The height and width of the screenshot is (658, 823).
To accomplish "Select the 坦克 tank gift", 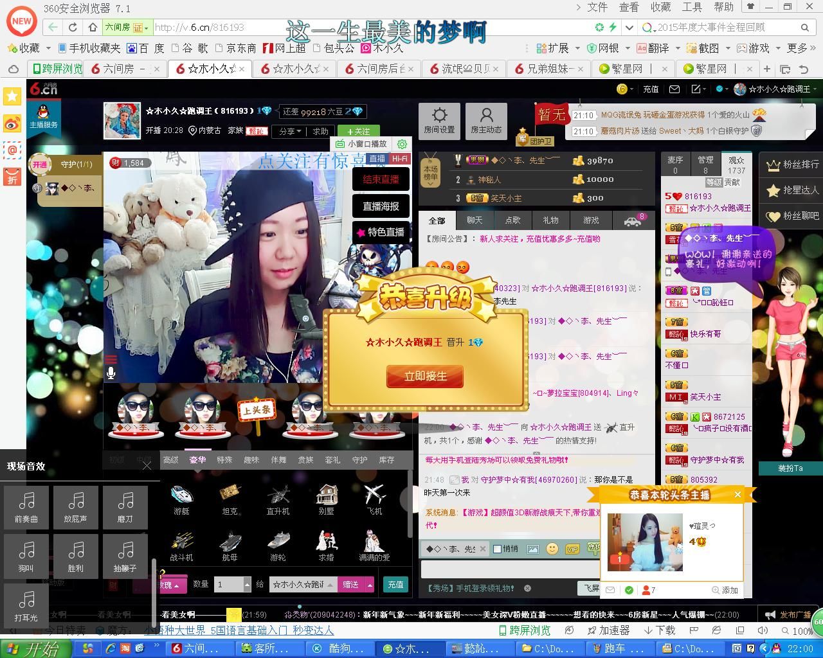I will 230,500.
